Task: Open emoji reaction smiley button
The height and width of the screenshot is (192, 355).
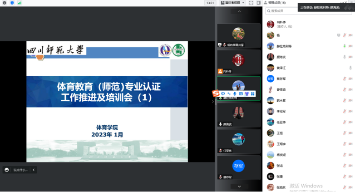Action: tap(6, 170)
